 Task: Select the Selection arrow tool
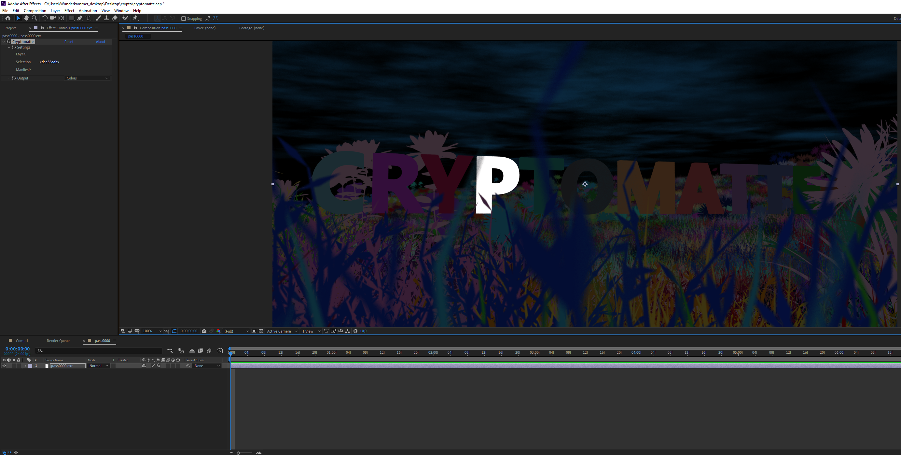click(18, 18)
